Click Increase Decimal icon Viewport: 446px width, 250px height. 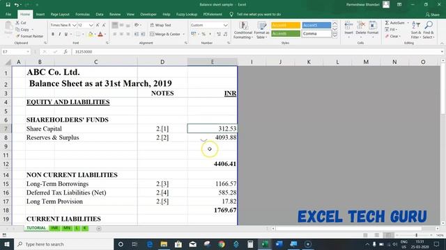[219, 34]
